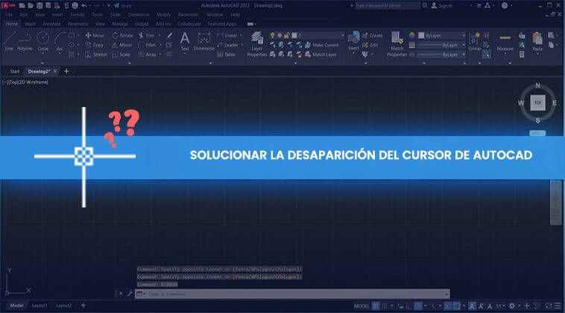
Task: Activate the Move command
Action: pos(95,35)
